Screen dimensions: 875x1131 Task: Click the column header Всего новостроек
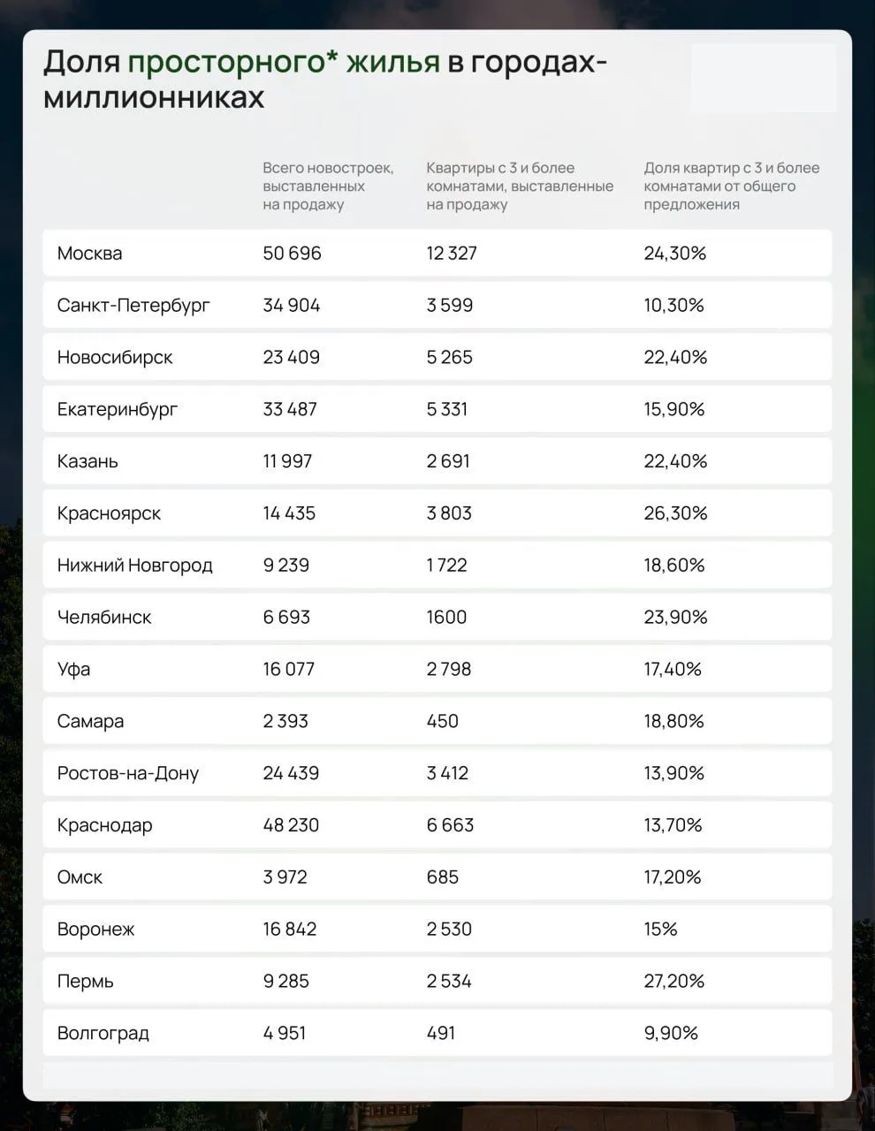328,186
